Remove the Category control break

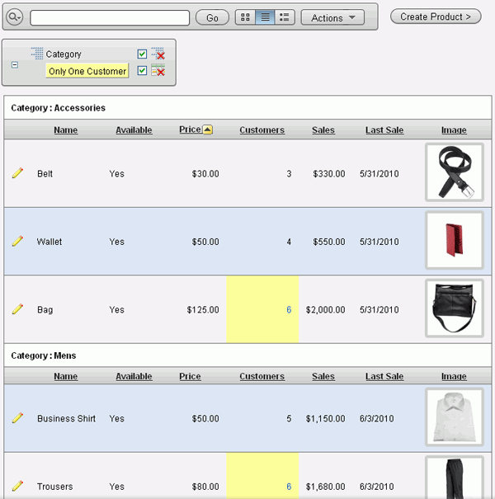158,54
